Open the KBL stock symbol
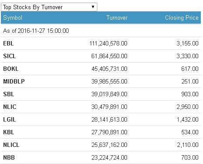This screenshot has width=203, height=164. pos(9,132)
